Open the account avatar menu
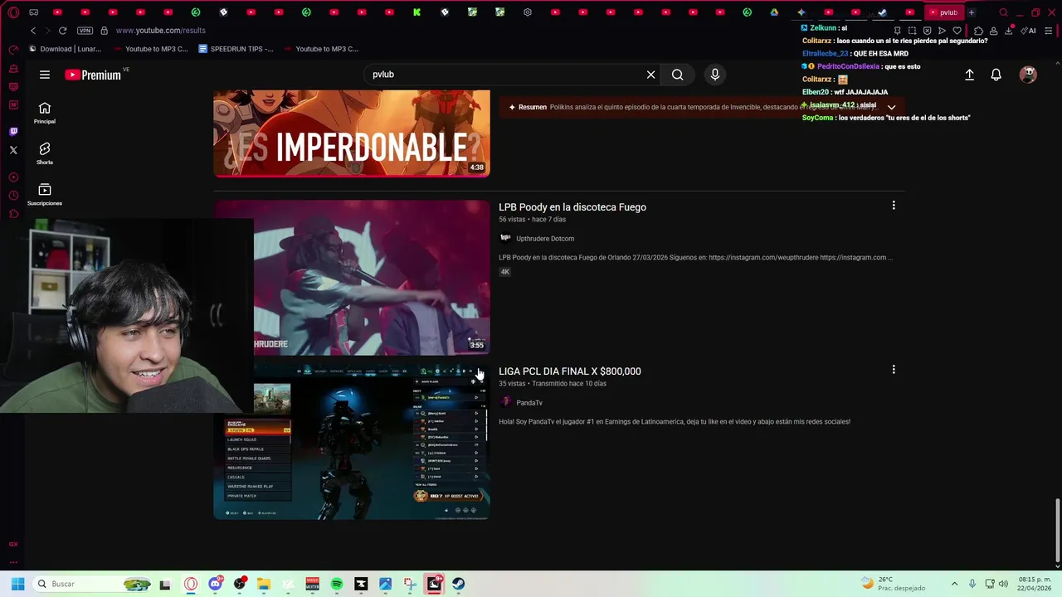The width and height of the screenshot is (1062, 597). click(x=1028, y=75)
